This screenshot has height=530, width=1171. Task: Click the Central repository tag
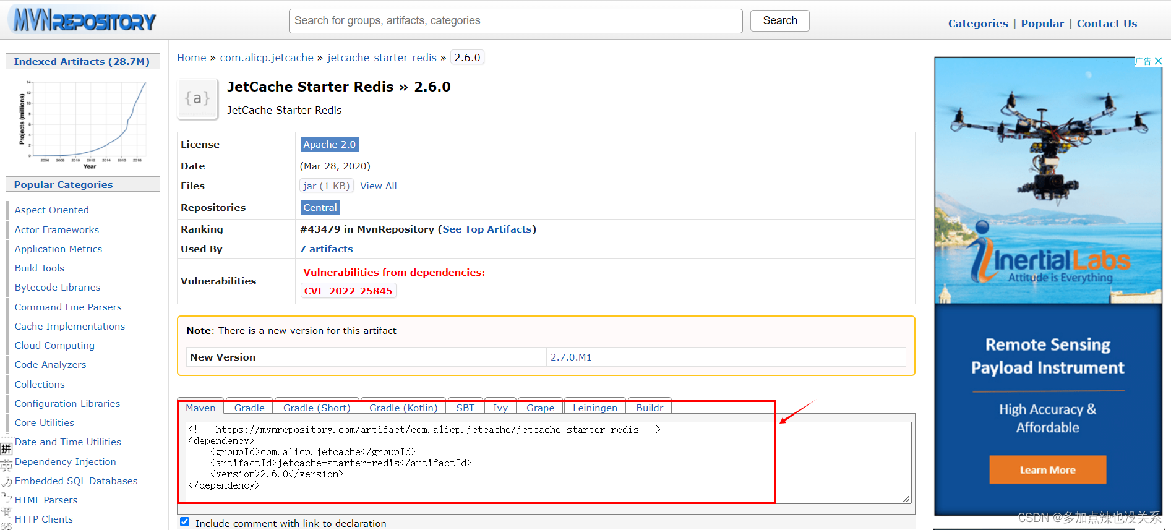click(x=320, y=207)
